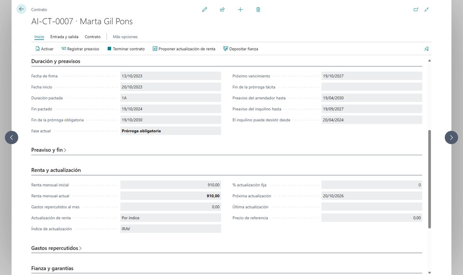Screen dimensions: 463x275
Task: Click Terminar contrato action
Action: point(126,49)
